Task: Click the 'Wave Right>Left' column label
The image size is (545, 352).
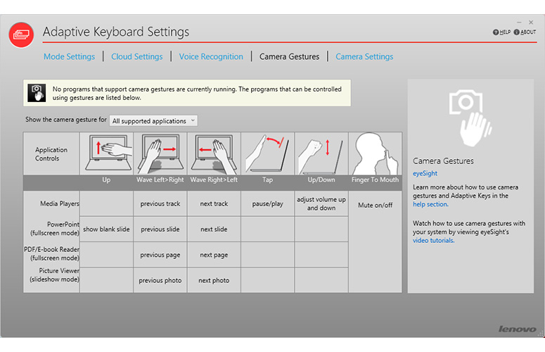Action: [214, 180]
